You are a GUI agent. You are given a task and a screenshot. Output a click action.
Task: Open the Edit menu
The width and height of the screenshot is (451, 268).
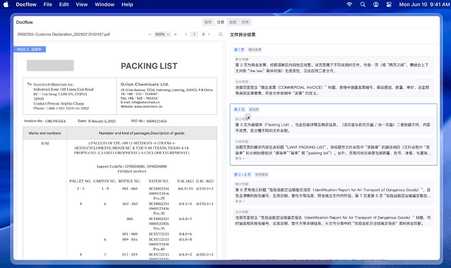(x=64, y=5)
